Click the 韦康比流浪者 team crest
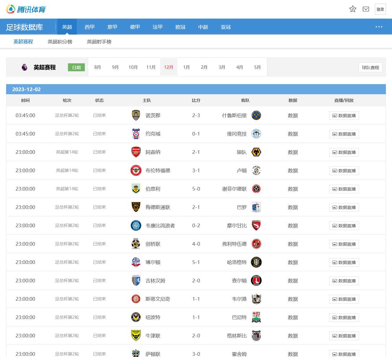 tap(136, 225)
